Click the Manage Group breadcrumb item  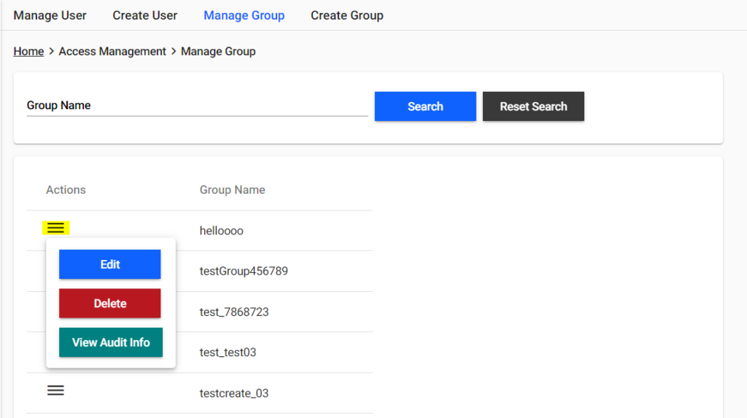pyautogui.click(x=218, y=51)
